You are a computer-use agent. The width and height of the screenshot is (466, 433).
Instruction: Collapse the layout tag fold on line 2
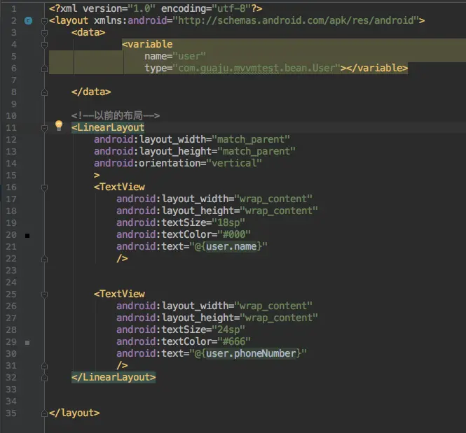(x=44, y=21)
